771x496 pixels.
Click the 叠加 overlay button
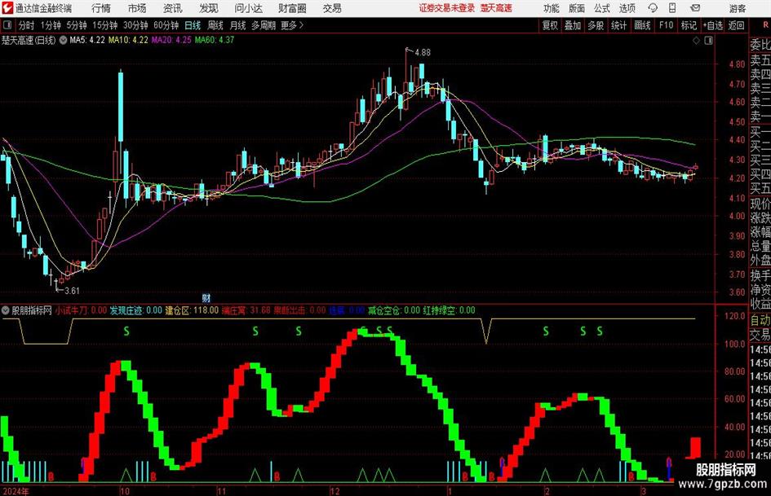[573, 25]
